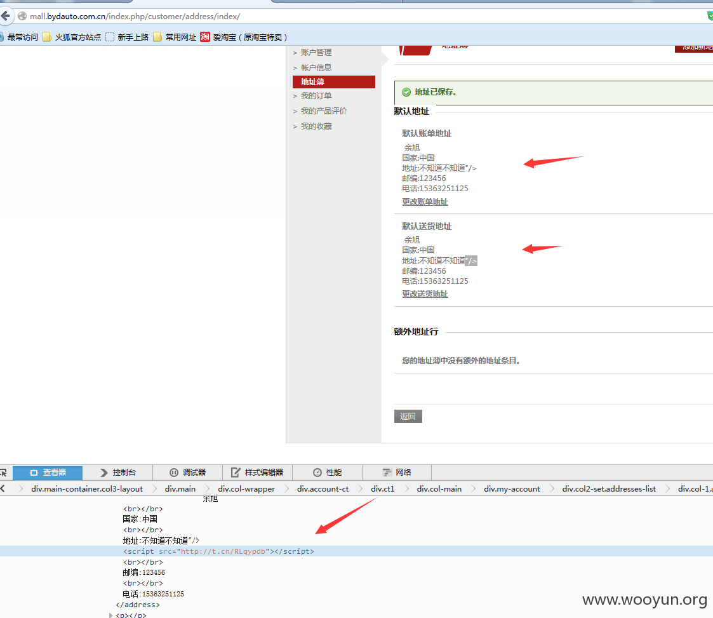
Task: Click 默认账单地址 heading
Action: 427,133
